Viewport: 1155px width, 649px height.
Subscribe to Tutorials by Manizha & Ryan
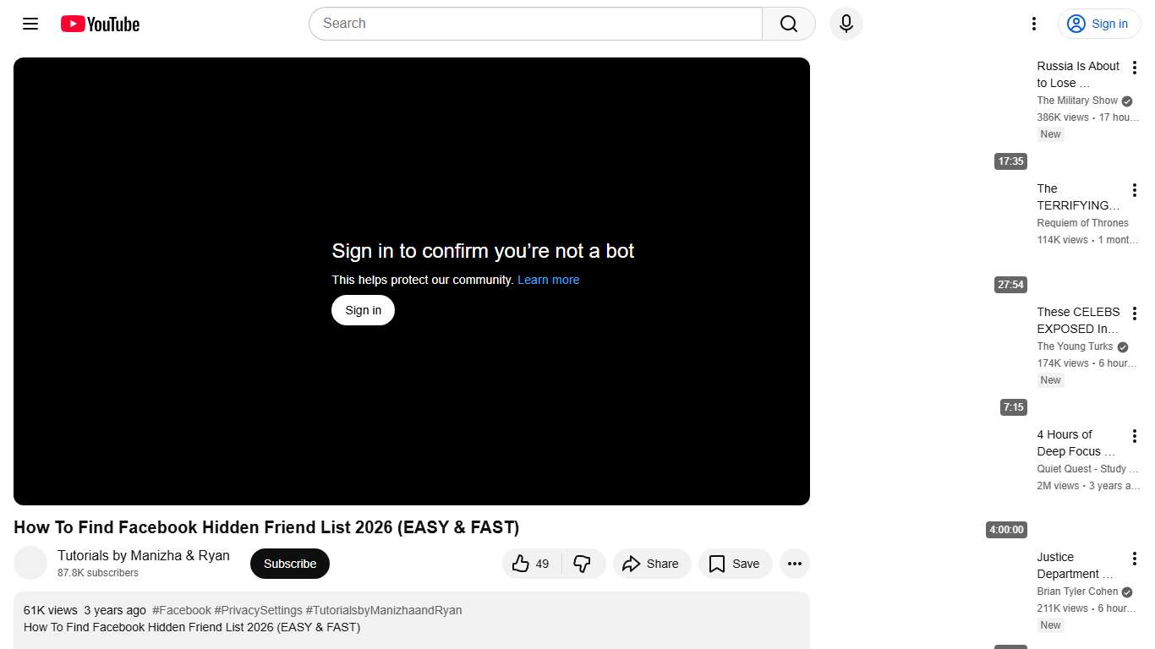point(289,564)
